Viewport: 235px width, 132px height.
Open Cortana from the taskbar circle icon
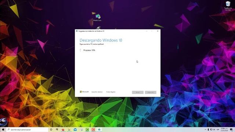click(51, 129)
